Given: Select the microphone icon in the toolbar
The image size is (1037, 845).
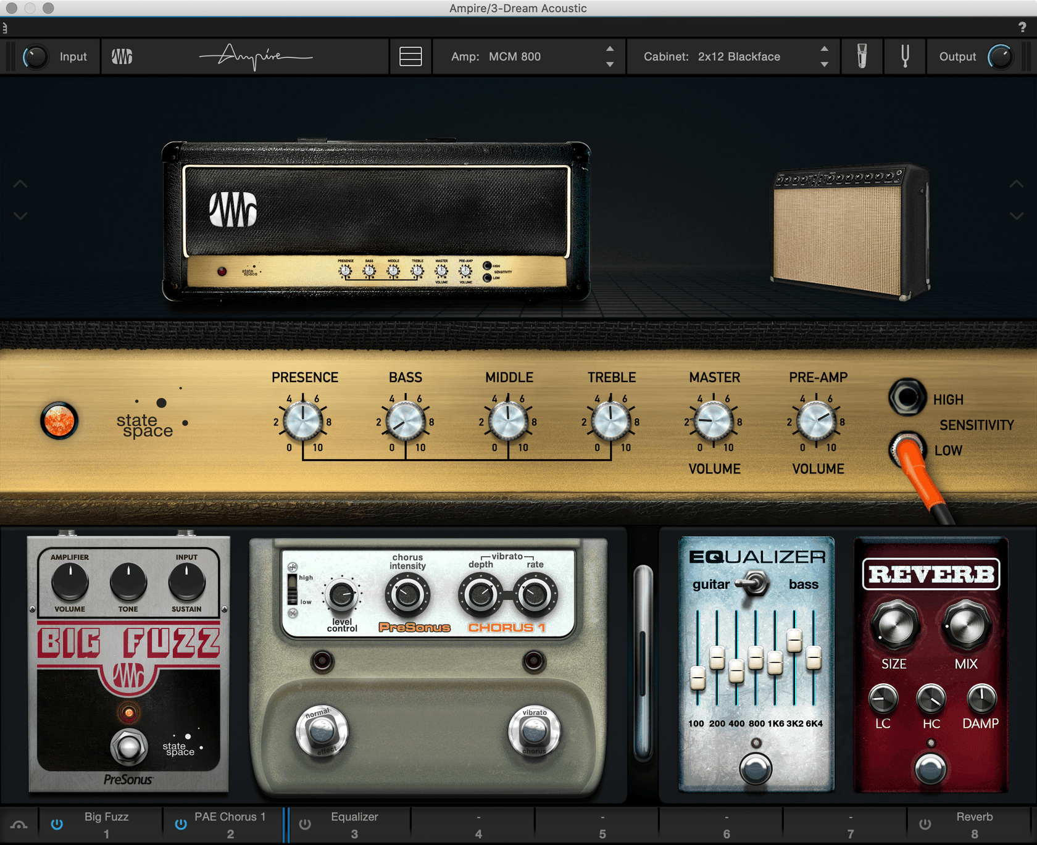Looking at the screenshot, I should (x=862, y=56).
